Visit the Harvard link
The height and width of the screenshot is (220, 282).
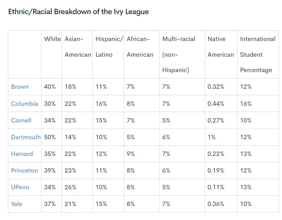pos(22,154)
